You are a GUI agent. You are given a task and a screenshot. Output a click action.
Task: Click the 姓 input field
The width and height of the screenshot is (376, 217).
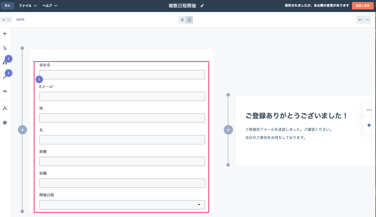(x=122, y=118)
